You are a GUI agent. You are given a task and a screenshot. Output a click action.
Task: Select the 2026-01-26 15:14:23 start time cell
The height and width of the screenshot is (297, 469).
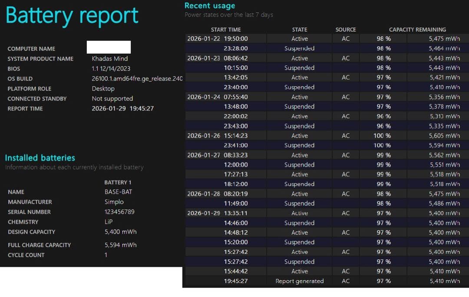(x=218, y=136)
